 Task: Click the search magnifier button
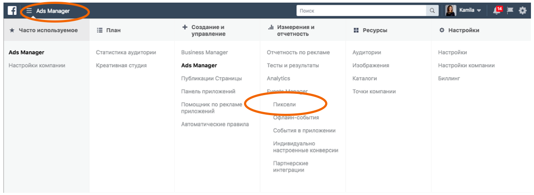[x=432, y=11]
